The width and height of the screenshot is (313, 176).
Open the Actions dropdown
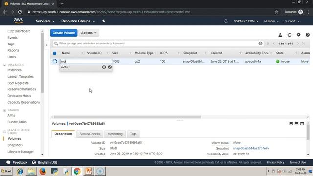click(x=89, y=33)
